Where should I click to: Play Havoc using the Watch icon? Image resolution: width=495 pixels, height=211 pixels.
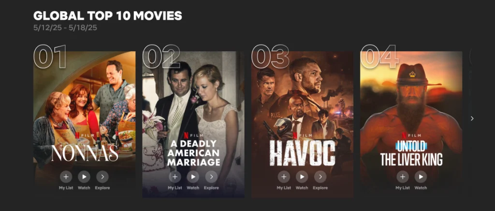[x=302, y=177]
